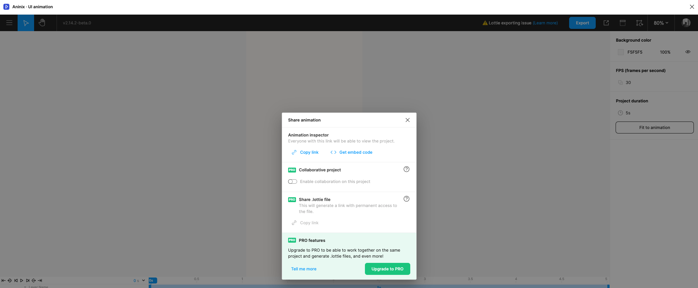Open help for Collaborative project

click(x=407, y=169)
